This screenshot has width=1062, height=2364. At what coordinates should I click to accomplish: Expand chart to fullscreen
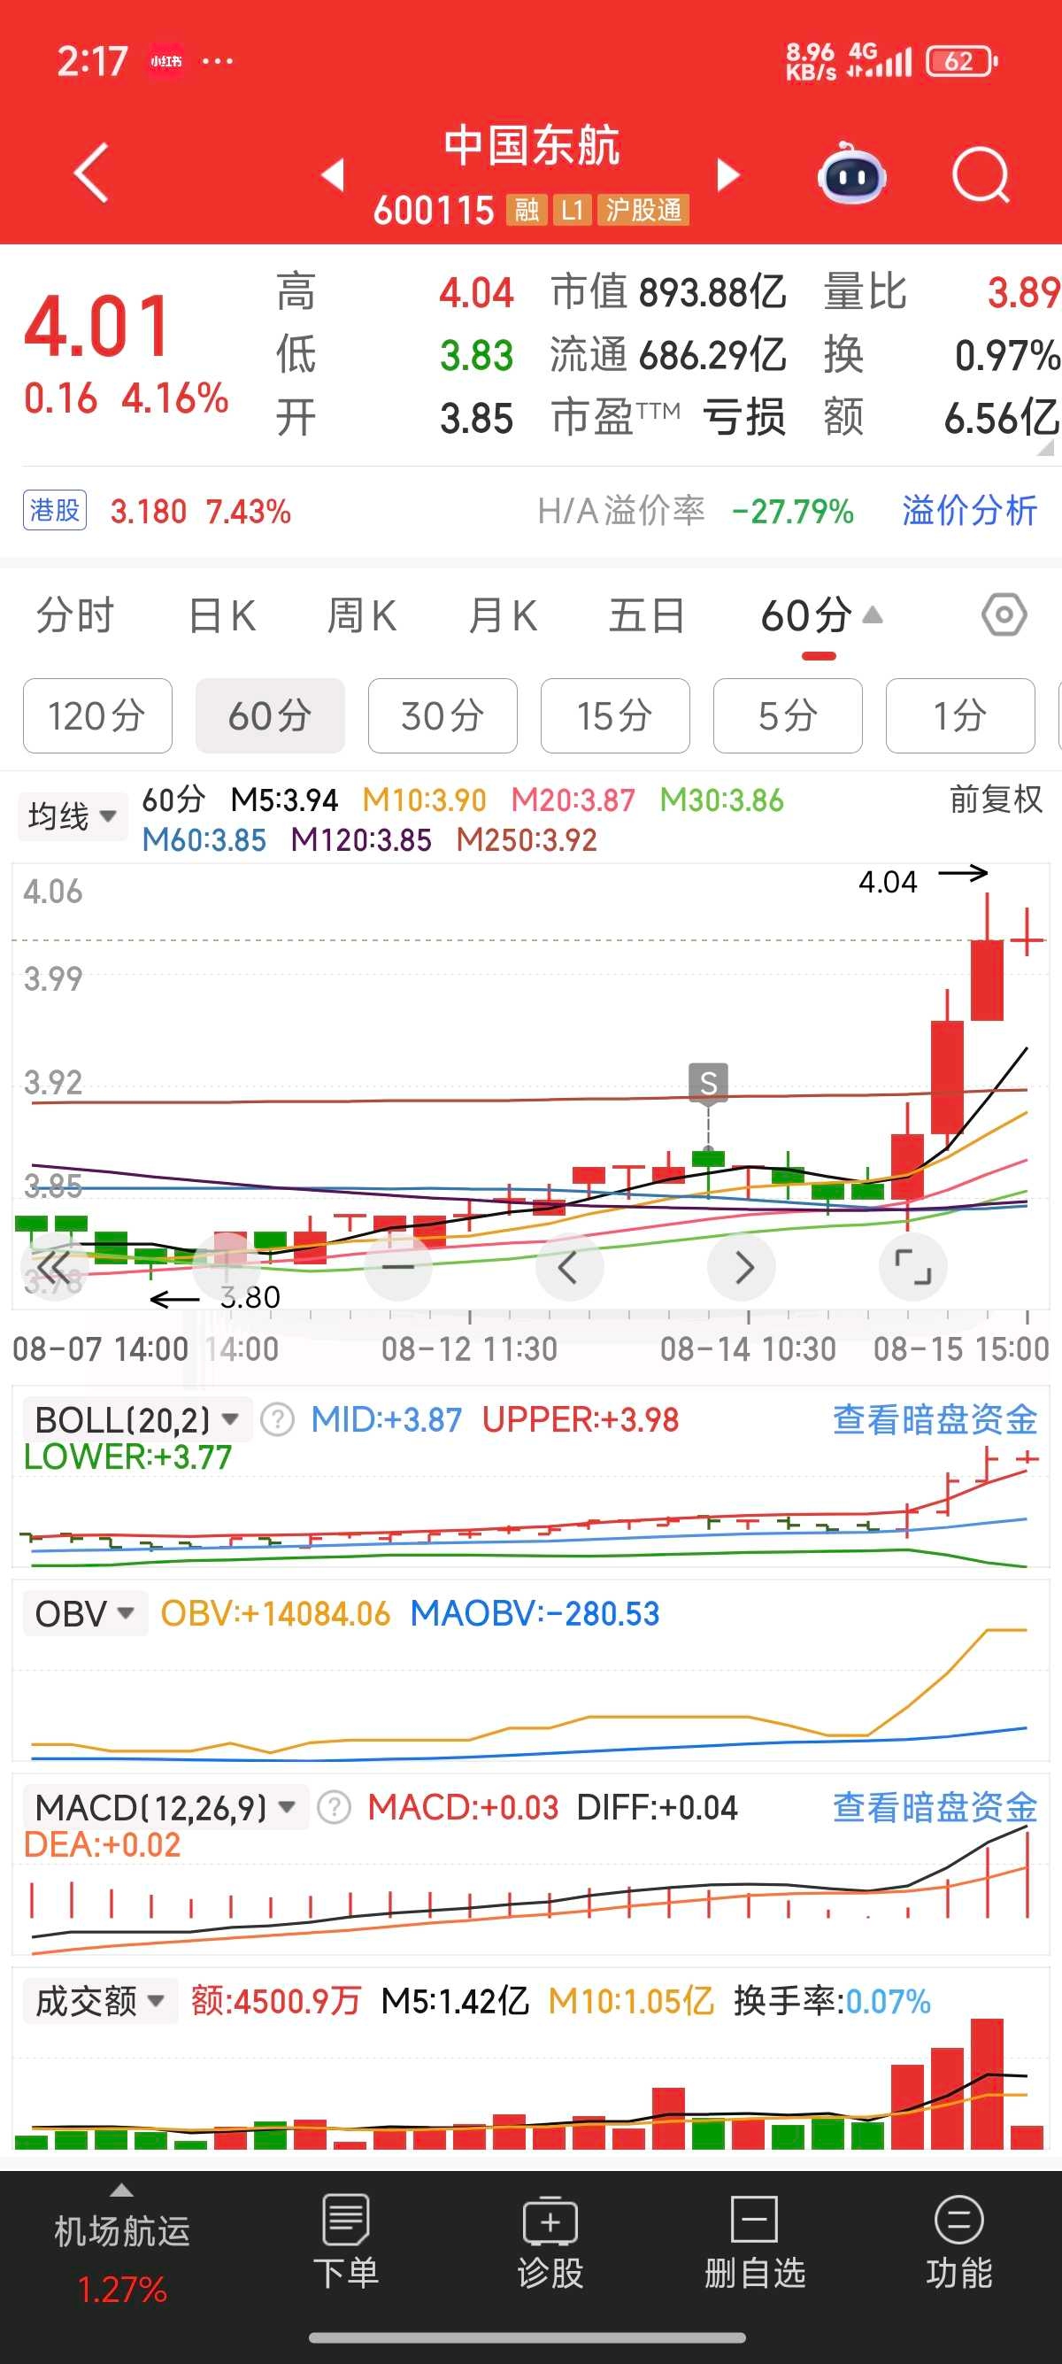click(x=913, y=1267)
